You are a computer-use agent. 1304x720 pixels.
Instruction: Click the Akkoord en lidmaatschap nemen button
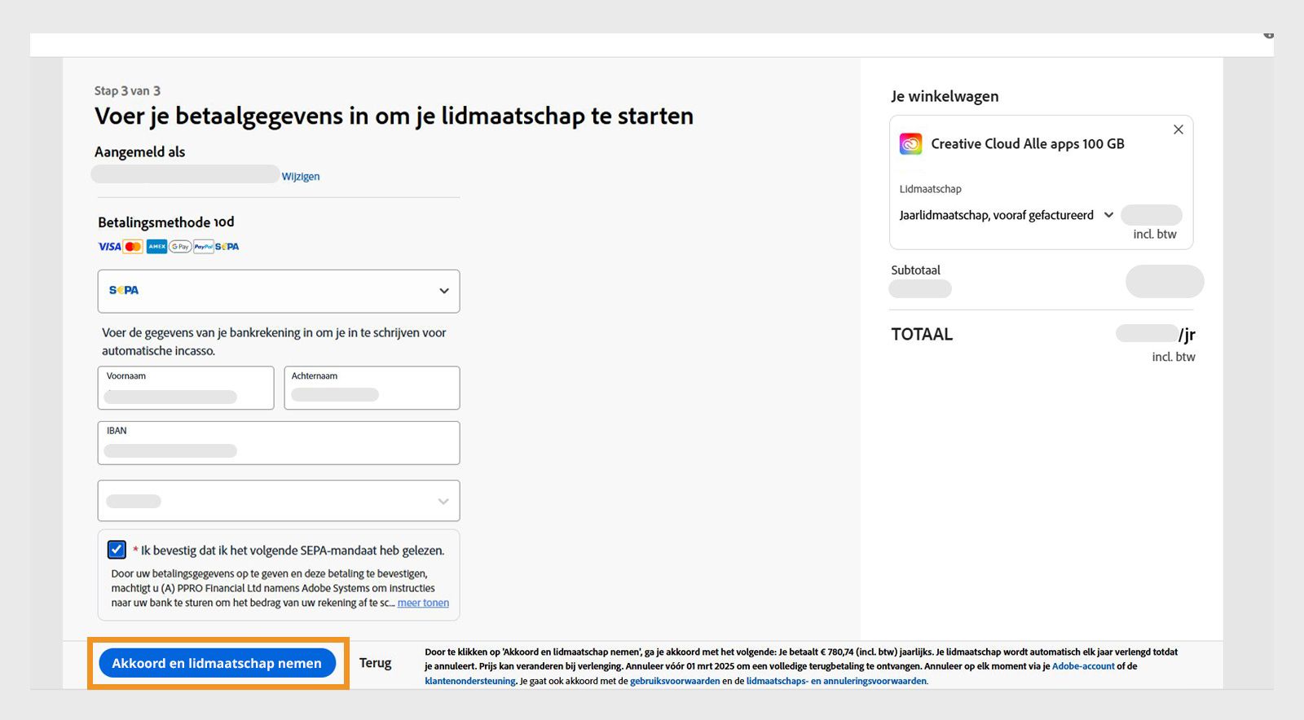point(218,663)
